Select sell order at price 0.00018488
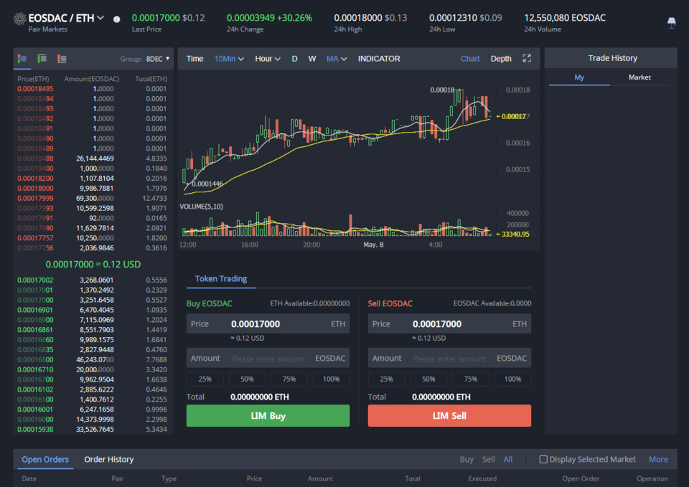689x487 pixels. pos(93,159)
